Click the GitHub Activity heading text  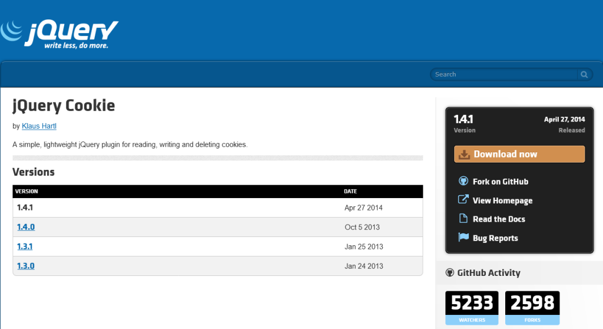pos(488,273)
